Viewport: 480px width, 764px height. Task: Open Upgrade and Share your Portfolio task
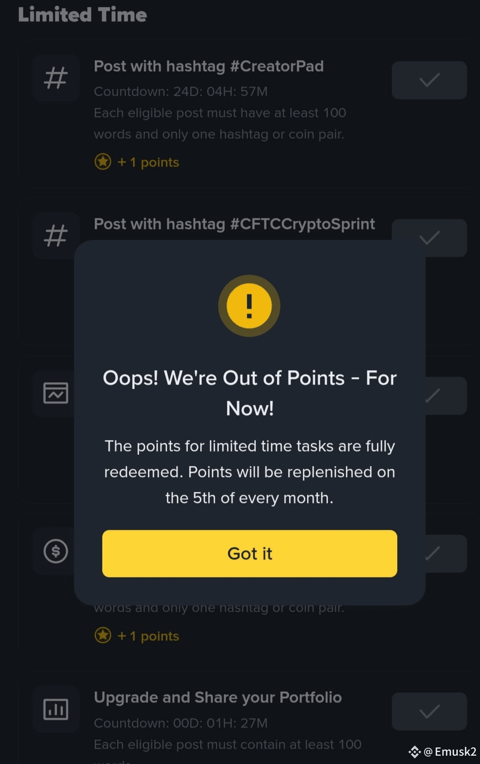218,697
